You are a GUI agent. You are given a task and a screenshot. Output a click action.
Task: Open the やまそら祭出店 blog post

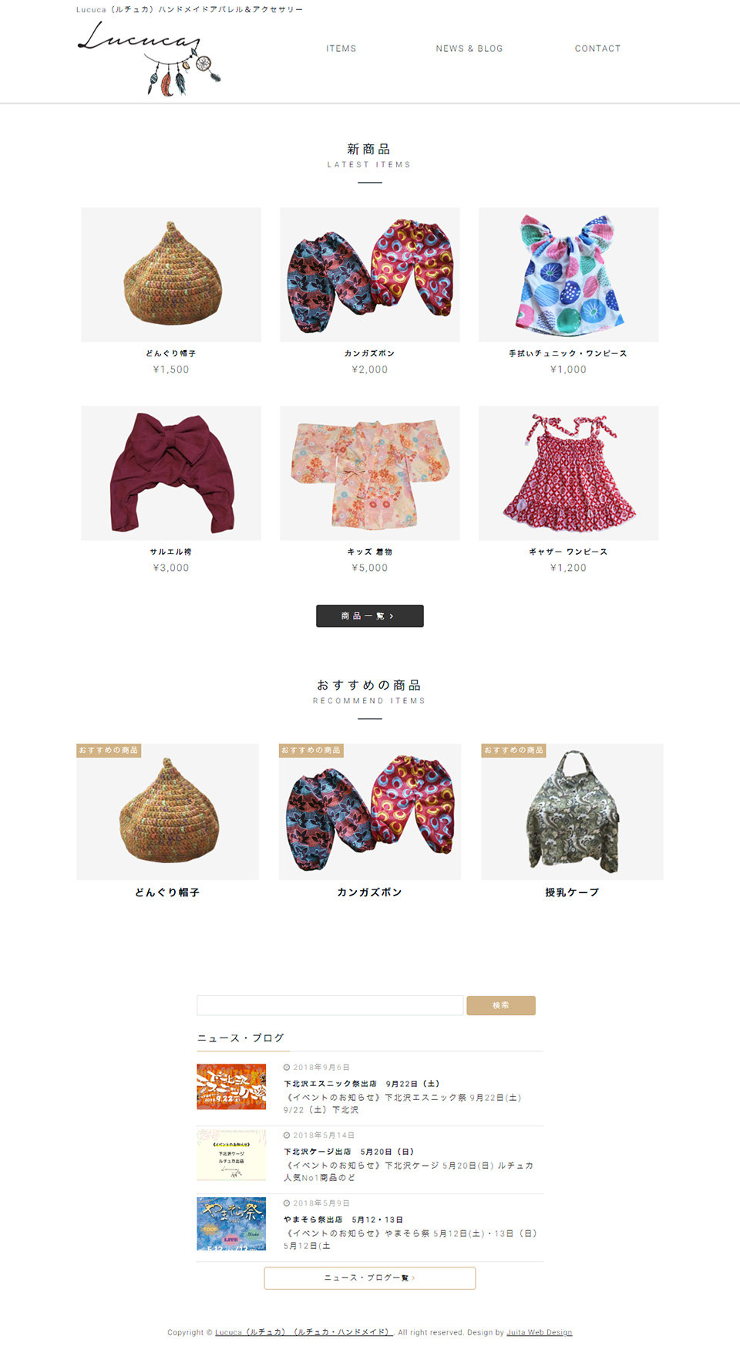pos(344,1220)
